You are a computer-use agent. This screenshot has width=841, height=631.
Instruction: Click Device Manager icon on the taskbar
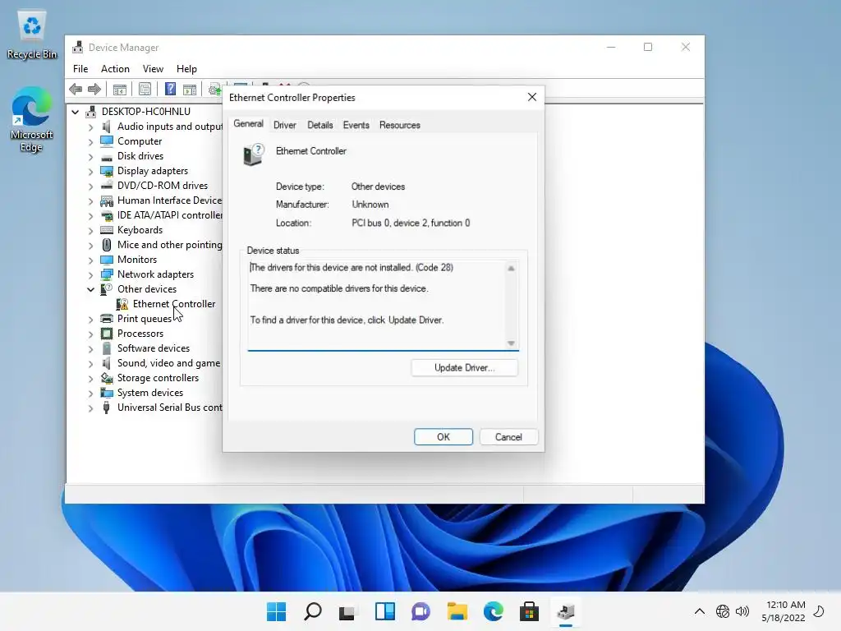click(565, 611)
